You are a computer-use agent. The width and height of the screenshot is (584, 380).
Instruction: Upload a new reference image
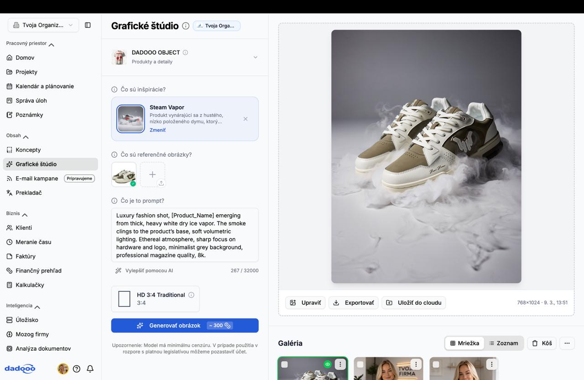(x=152, y=174)
